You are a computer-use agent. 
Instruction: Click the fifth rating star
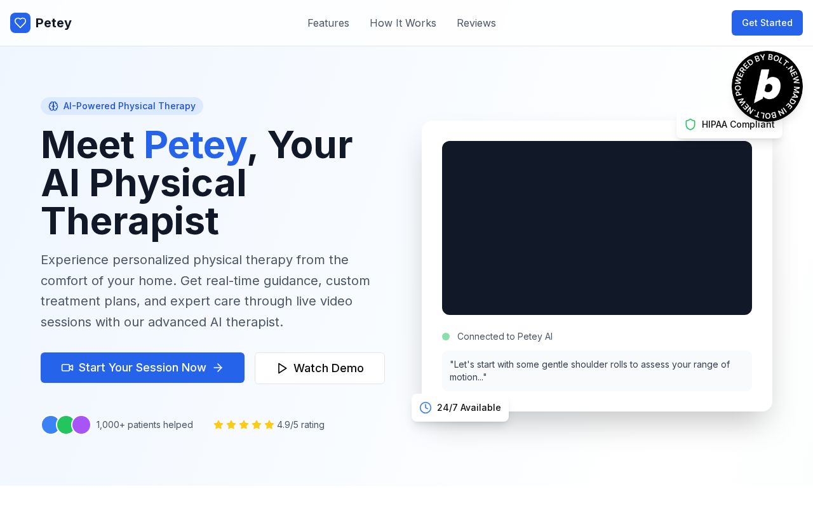(x=269, y=425)
